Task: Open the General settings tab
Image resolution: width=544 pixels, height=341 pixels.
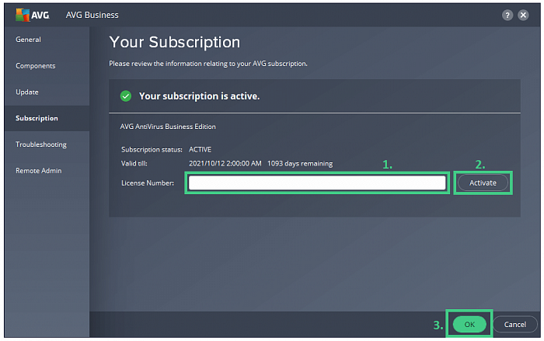Action: [29, 40]
